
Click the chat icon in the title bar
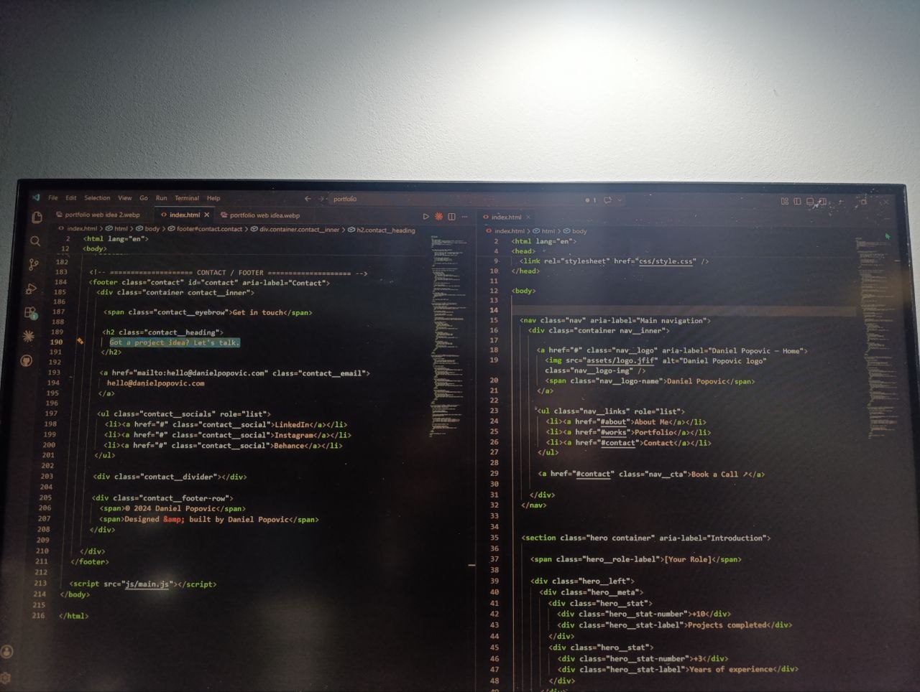[607, 200]
